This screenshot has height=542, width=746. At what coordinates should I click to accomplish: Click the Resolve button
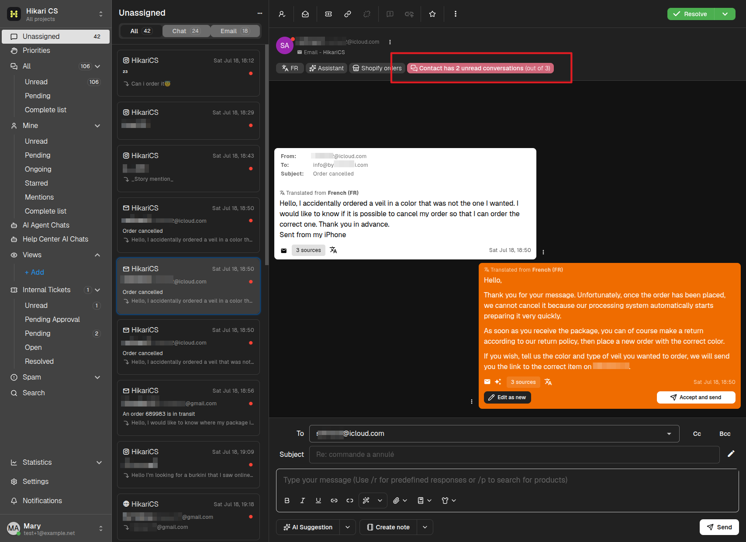coord(691,14)
